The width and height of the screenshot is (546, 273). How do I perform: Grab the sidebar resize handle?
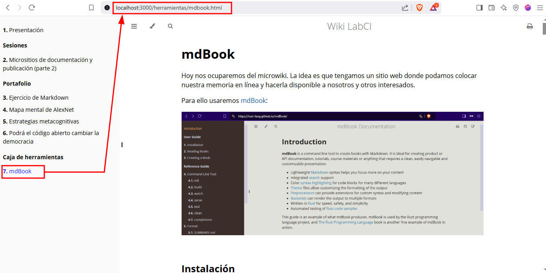(x=122, y=145)
